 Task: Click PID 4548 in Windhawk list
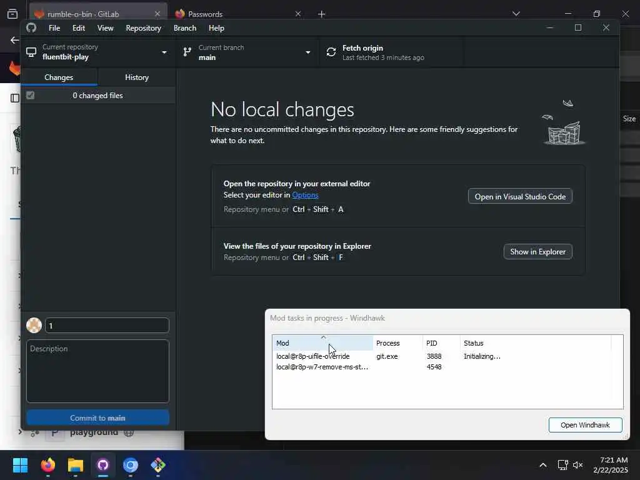point(434,366)
